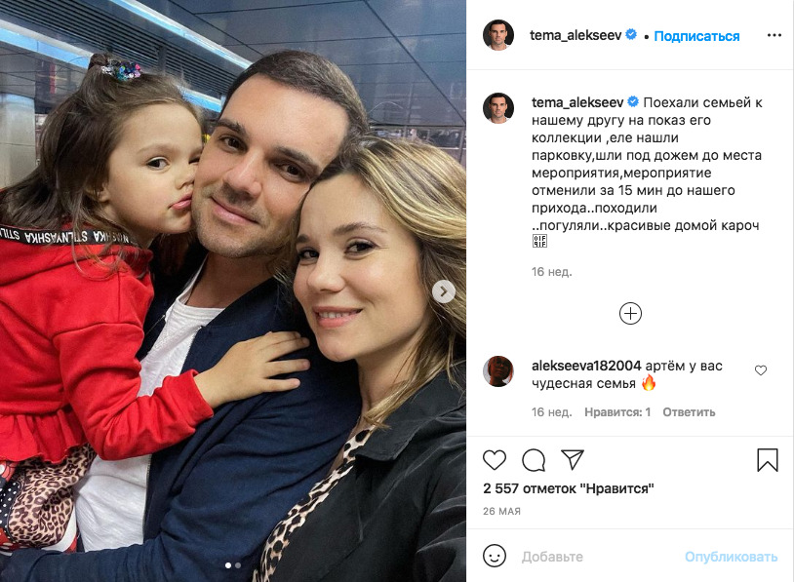Open 2 557 likes list
The height and width of the screenshot is (582, 794).
point(568,488)
